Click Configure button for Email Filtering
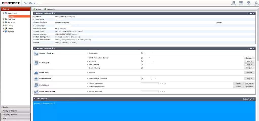Image resolution: width=259 pixels, height=121 pixels. pos(249,68)
